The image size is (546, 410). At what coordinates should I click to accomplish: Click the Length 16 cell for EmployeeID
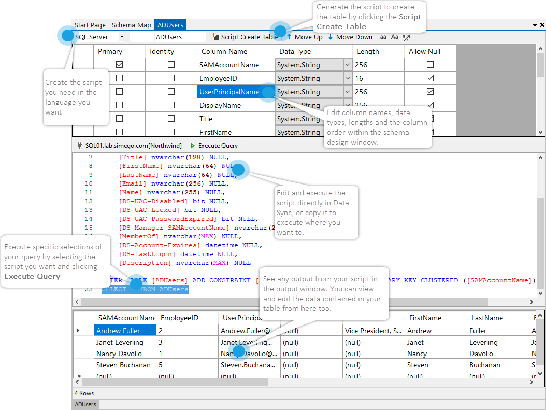click(x=378, y=78)
